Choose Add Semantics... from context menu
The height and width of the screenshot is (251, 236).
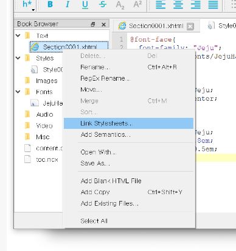point(128,134)
